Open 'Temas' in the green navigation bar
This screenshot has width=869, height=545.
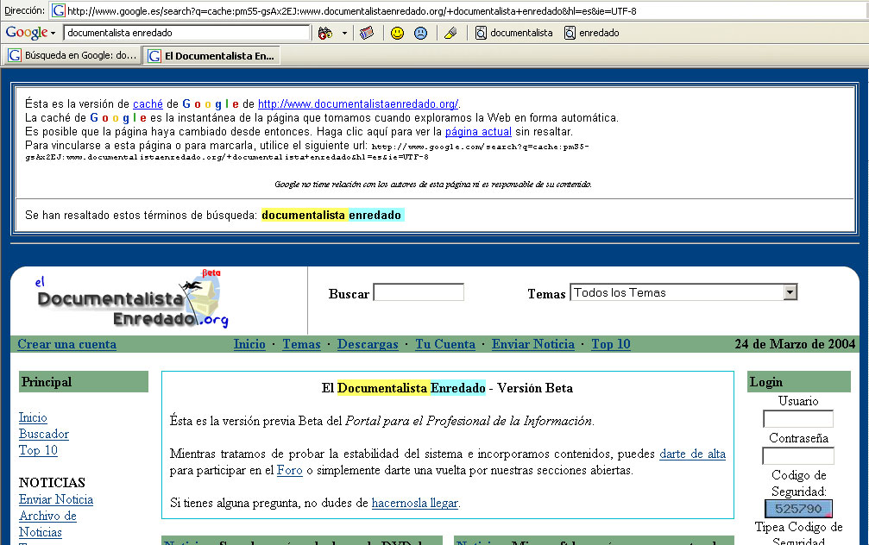301,344
